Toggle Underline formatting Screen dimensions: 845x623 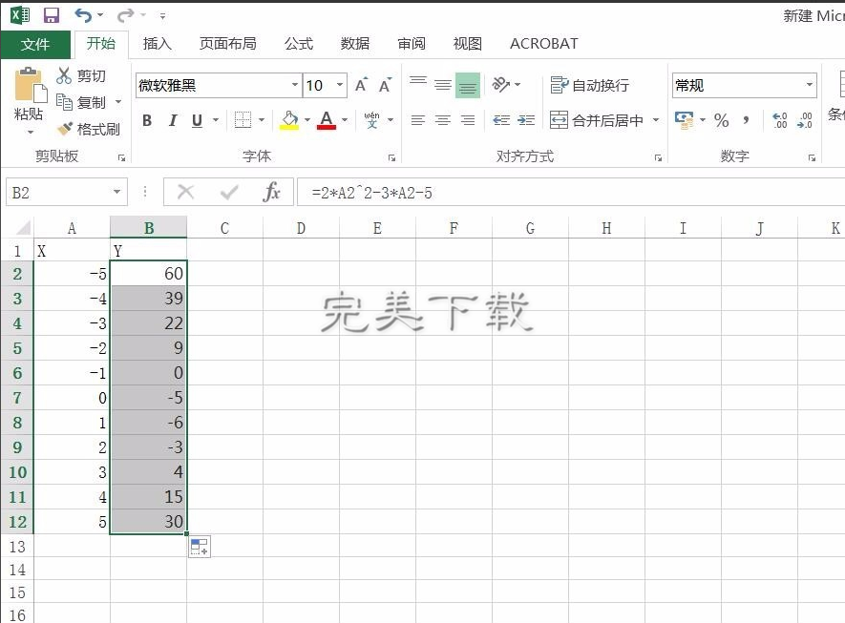tap(198, 120)
